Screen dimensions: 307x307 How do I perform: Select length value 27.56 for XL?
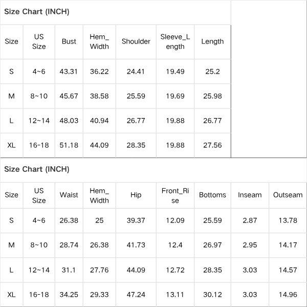click(x=212, y=145)
